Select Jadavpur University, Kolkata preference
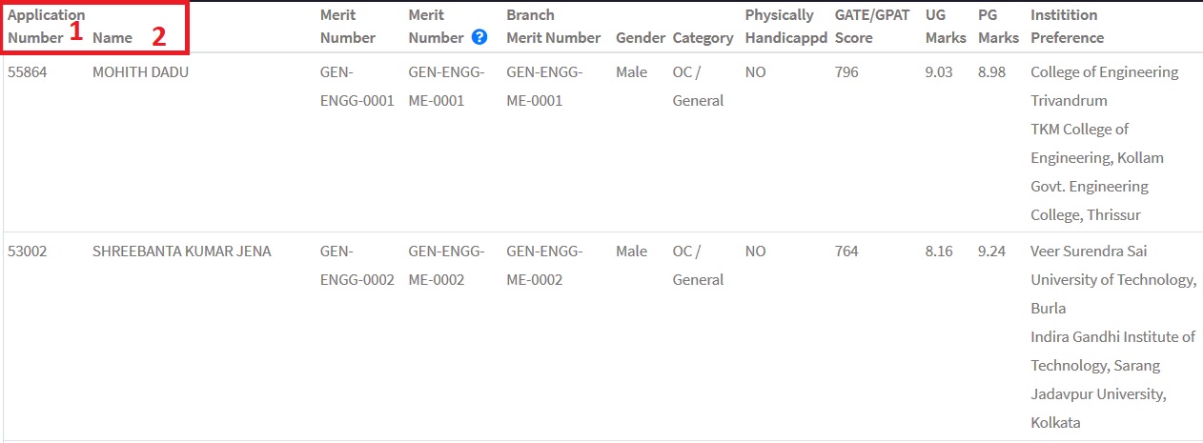 click(x=1097, y=408)
